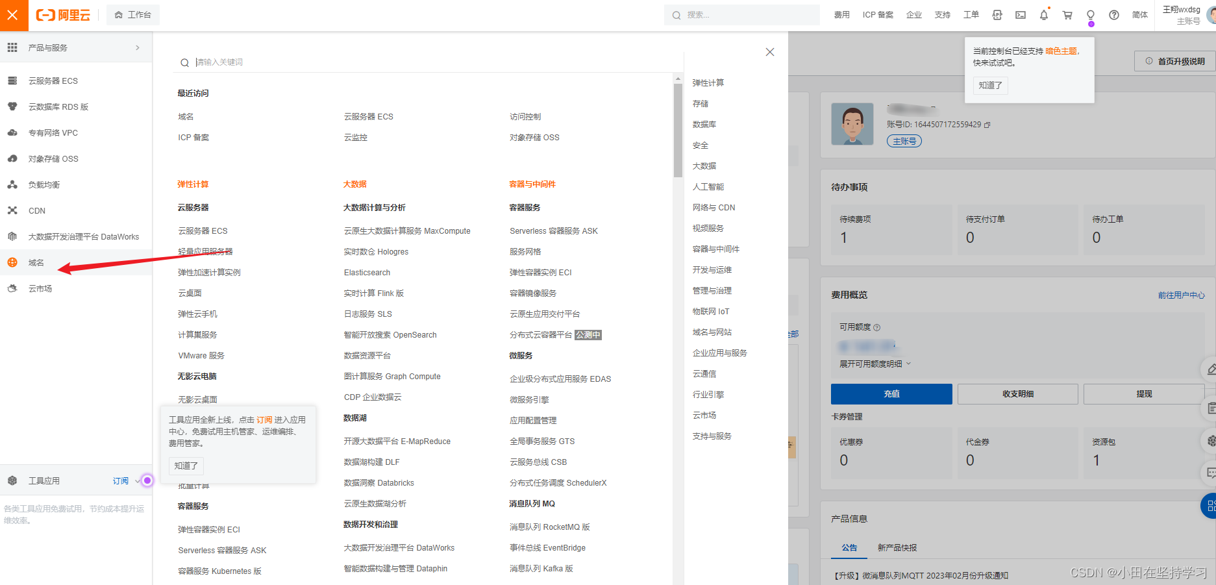Launch Cloud Shell terminal icon
The width and height of the screenshot is (1216, 585).
1021,15
